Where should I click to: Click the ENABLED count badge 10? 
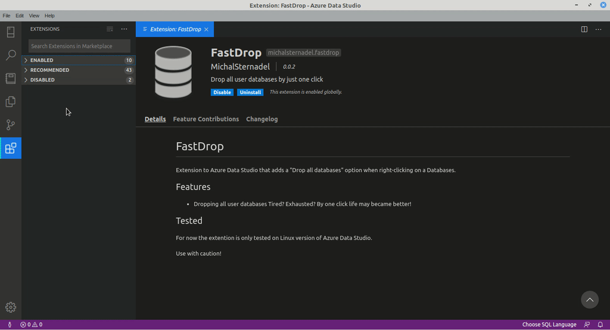point(129,60)
